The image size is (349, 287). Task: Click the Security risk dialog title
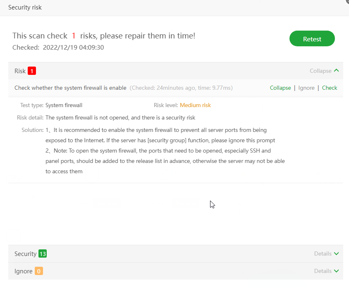[25, 7]
